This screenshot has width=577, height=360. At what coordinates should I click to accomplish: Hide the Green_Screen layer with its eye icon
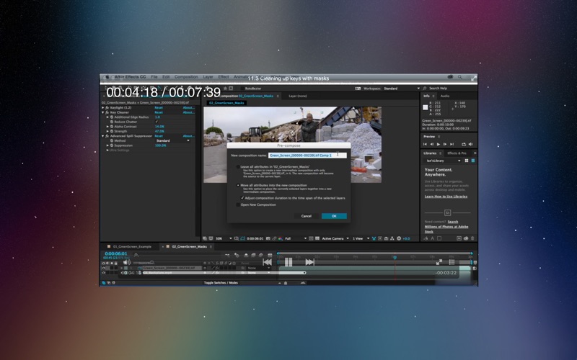103,268
